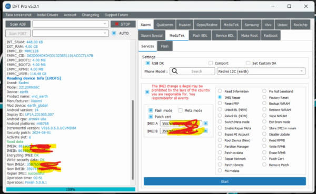
Task: Select Store IMEI in nvram option
Action: tap(264, 128)
